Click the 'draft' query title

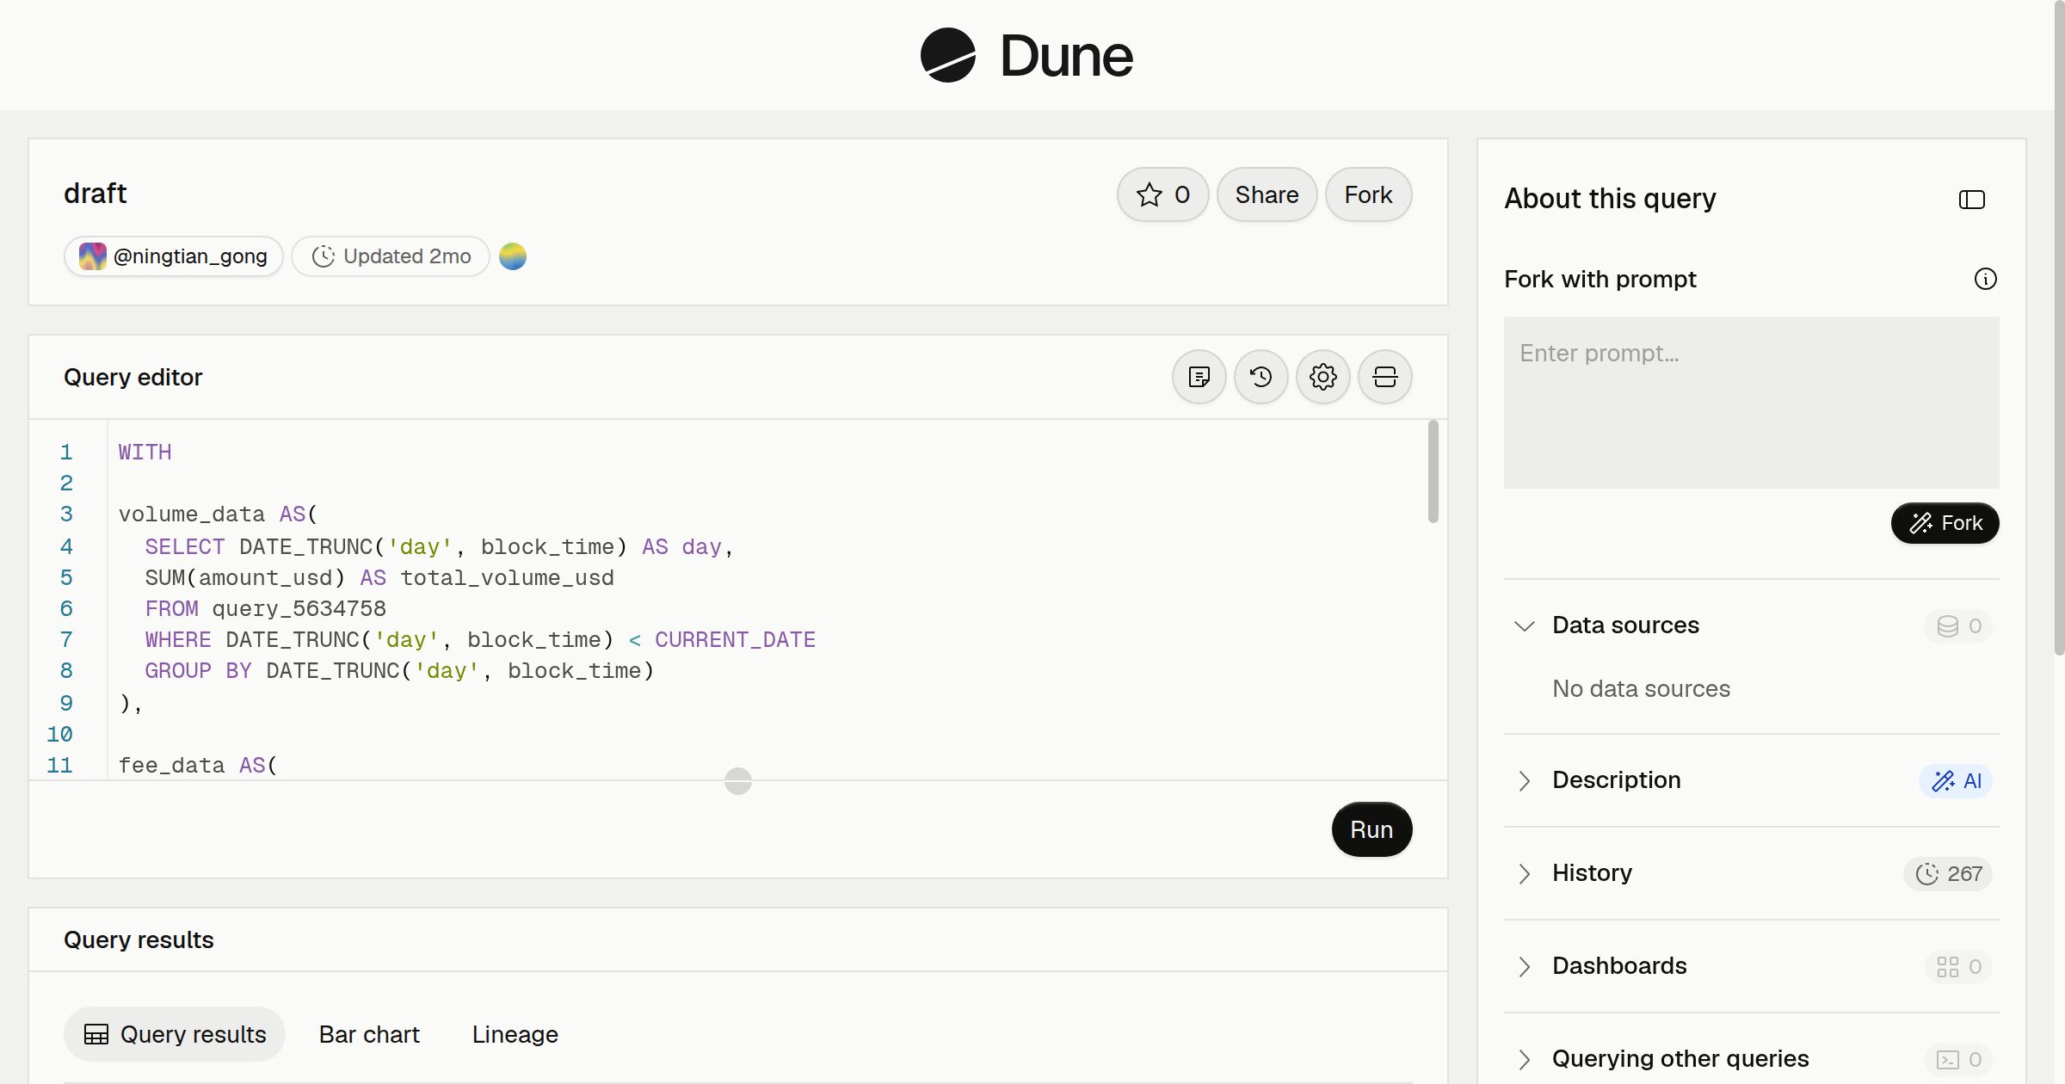point(96,194)
